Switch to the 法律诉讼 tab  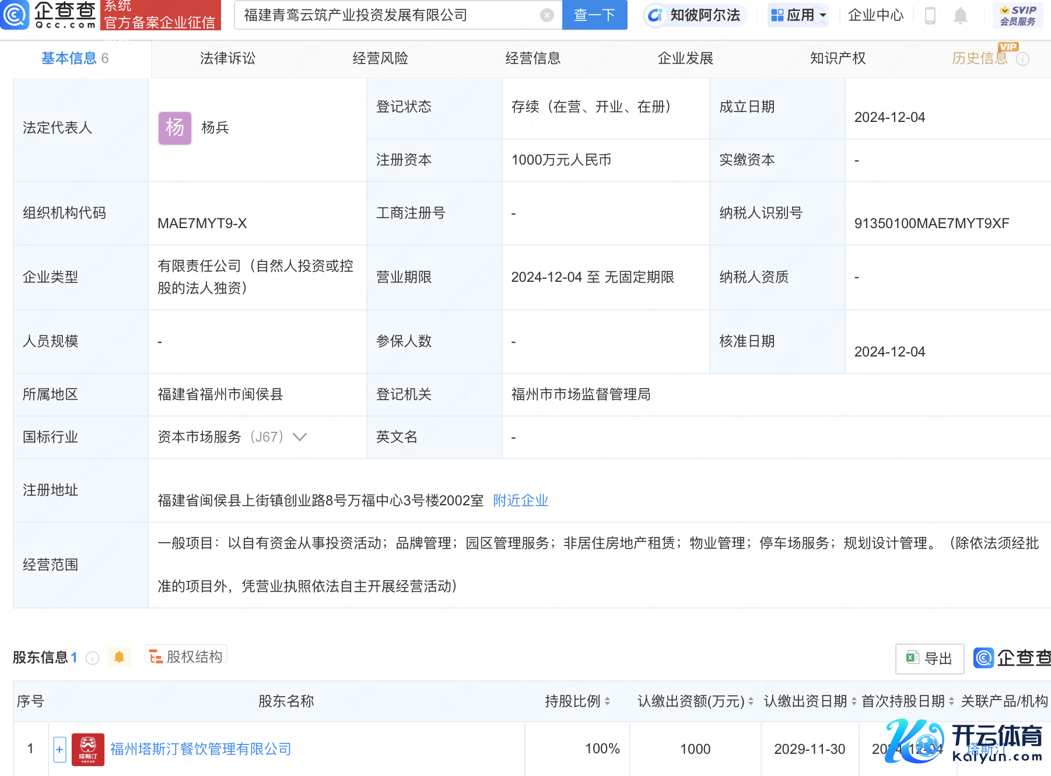click(227, 58)
